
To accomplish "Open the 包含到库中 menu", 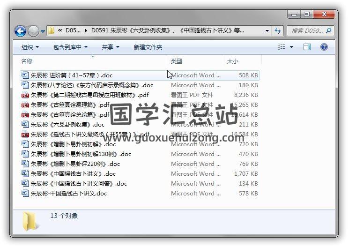I will click(x=70, y=47).
